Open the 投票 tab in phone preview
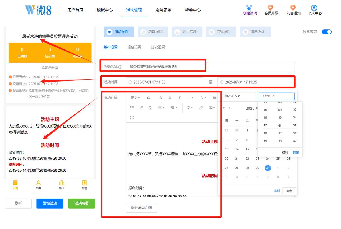341x229 pixels. point(38,185)
